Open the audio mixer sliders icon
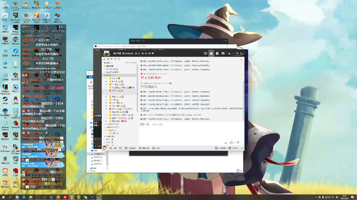 pos(120,148)
